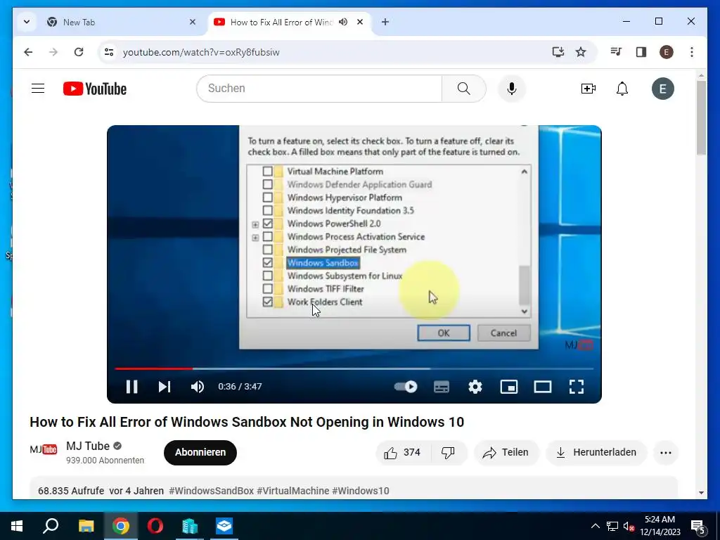Go back to previous page
The width and height of the screenshot is (720, 540).
(28, 52)
